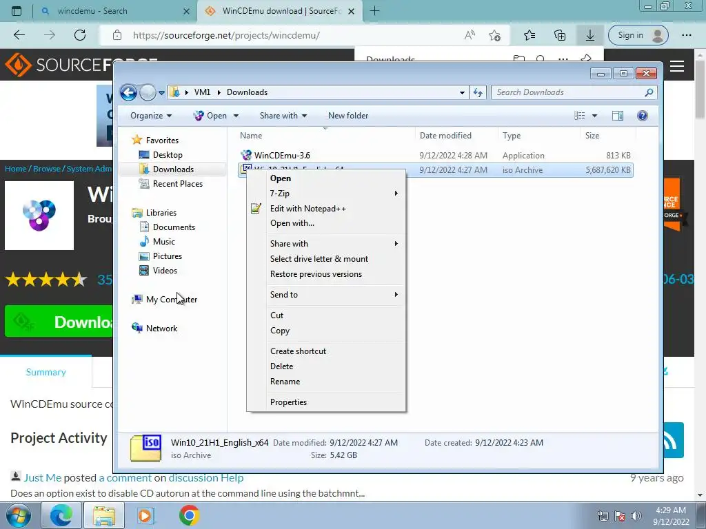Image resolution: width=706 pixels, height=529 pixels.
Task: Expand the Open button dropdown arrow
Action: tap(236, 116)
